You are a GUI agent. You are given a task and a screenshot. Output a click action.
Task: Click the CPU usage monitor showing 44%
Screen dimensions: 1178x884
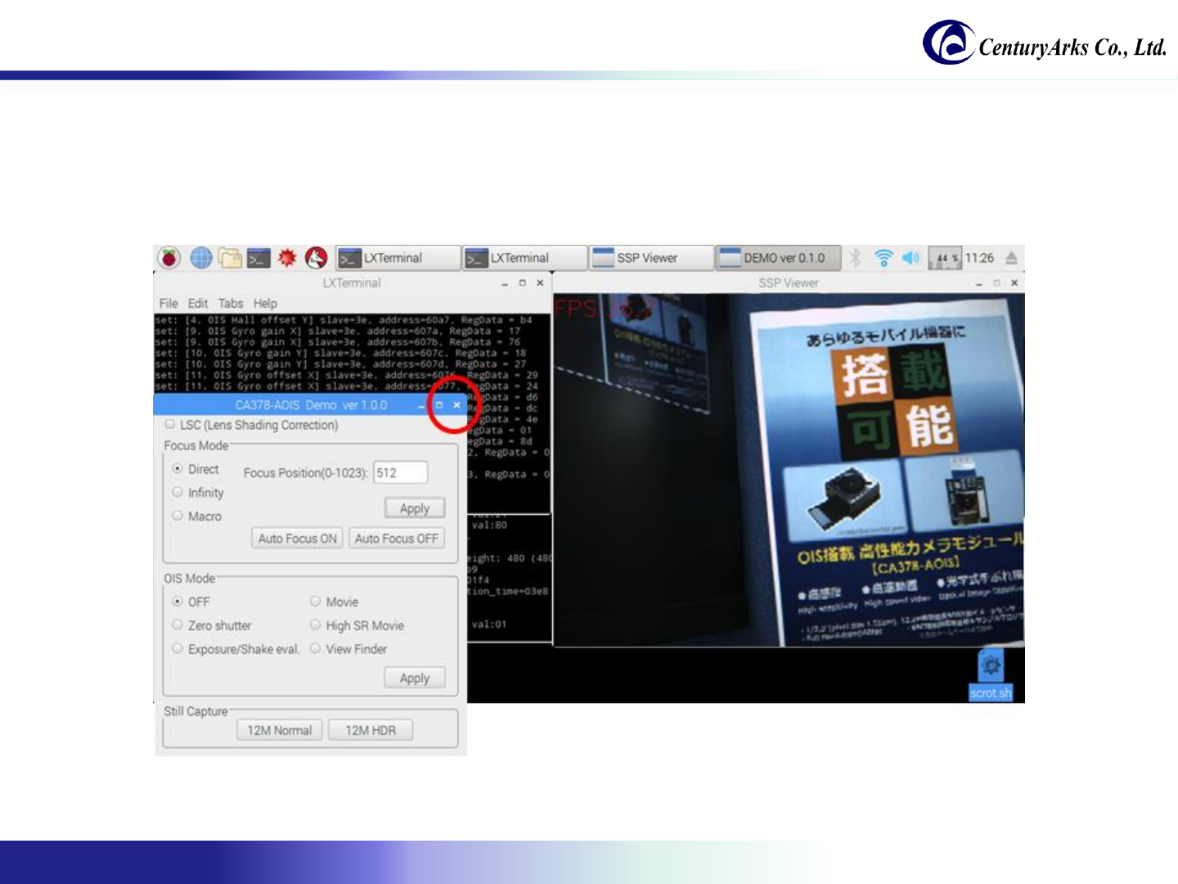point(944,258)
